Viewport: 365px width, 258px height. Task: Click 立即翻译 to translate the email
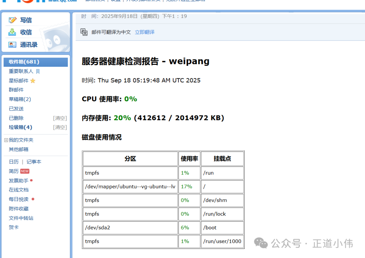click(145, 32)
